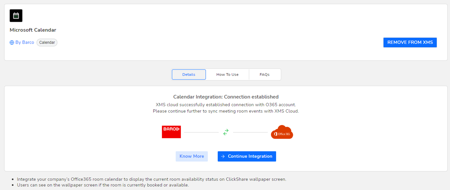Select the Calendar category tag
The image size is (450, 190).
coord(47,43)
